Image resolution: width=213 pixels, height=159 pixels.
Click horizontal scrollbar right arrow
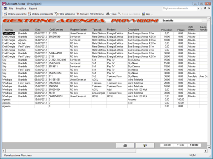pyautogui.click(x=205, y=151)
